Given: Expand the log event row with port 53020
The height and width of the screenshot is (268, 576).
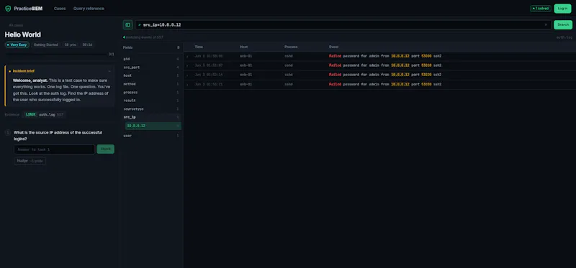Looking at the screenshot, I should point(187,75).
